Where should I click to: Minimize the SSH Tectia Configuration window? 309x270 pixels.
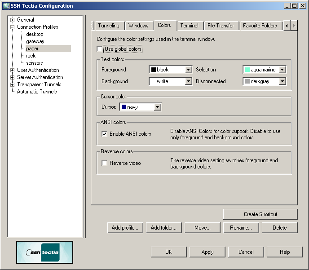(287, 6)
